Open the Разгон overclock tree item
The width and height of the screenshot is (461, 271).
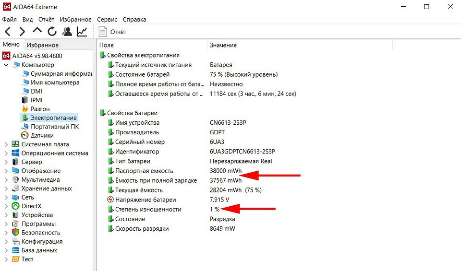(x=40, y=109)
